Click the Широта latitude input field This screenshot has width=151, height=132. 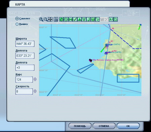pos(25,44)
